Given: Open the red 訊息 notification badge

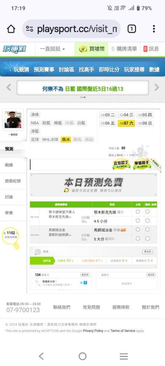Looking at the screenshot, I should [145, 49].
